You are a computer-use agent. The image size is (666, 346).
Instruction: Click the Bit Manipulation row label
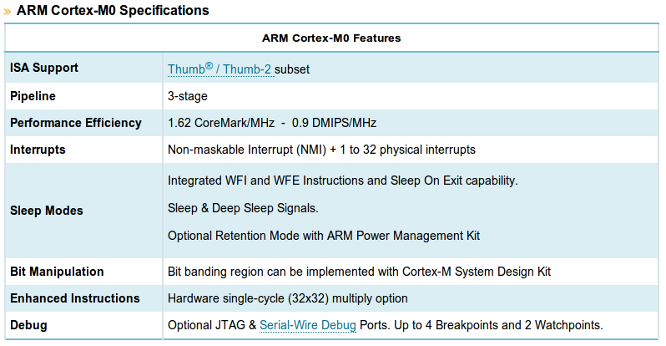tap(57, 272)
